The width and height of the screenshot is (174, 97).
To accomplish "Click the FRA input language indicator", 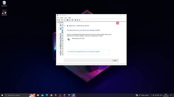I will [161, 95].
